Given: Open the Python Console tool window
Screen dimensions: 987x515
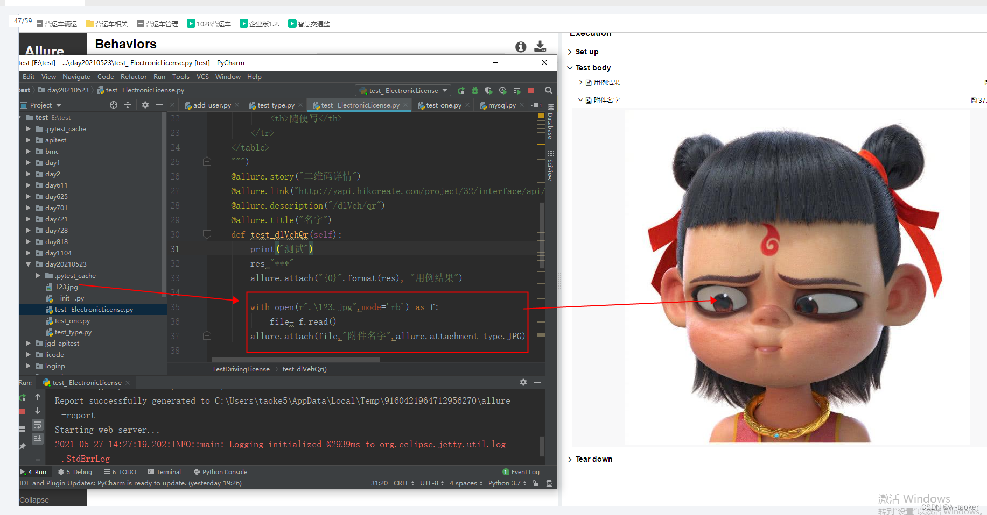Looking at the screenshot, I should (x=221, y=472).
